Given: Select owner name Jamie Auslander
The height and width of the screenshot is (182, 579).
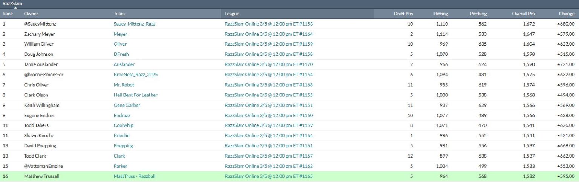Looking at the screenshot, I should tap(41, 64).
